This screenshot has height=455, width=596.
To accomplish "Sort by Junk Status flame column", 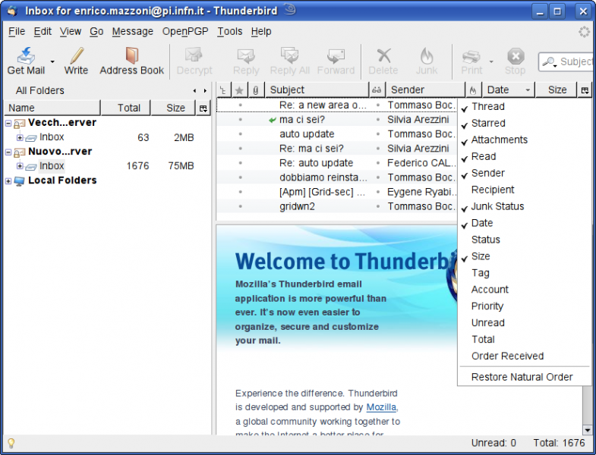I will (473, 90).
